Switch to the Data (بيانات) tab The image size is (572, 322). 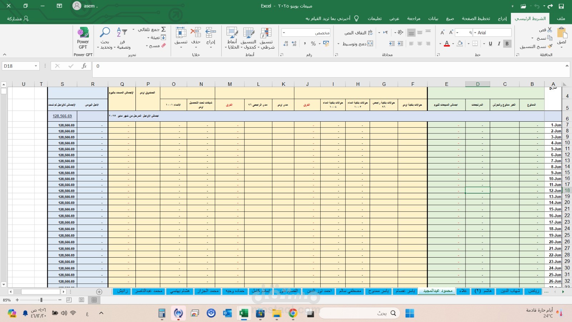(433, 19)
